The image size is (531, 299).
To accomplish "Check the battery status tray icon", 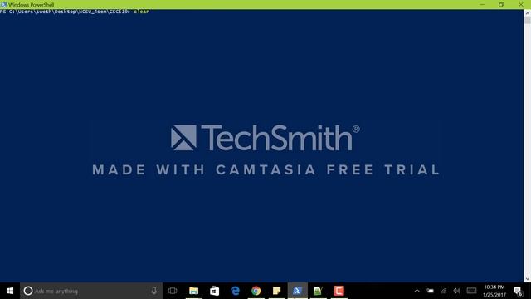I will click(x=430, y=291).
